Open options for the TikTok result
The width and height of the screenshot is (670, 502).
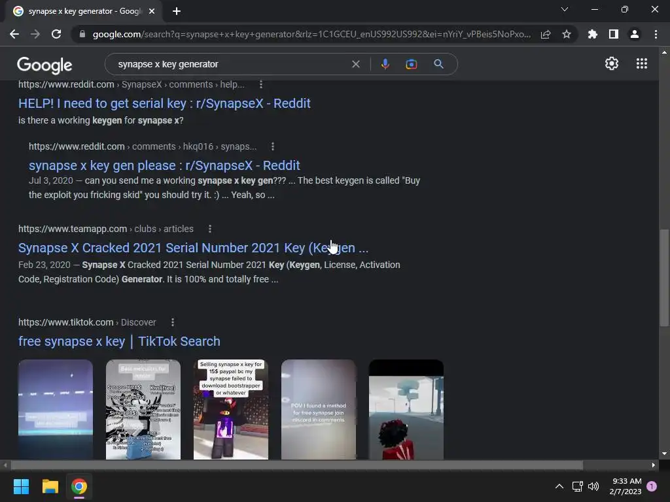click(173, 322)
